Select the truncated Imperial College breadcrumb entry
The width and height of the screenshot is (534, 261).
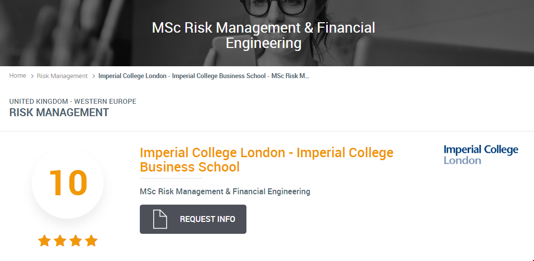tap(204, 76)
